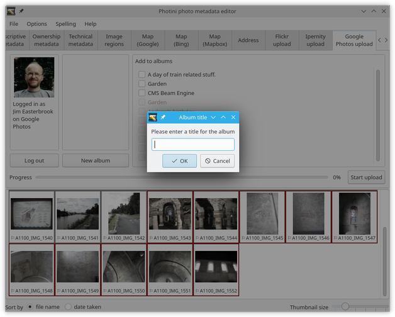
Task: Click OK in Album title dialog
Action: tap(180, 161)
